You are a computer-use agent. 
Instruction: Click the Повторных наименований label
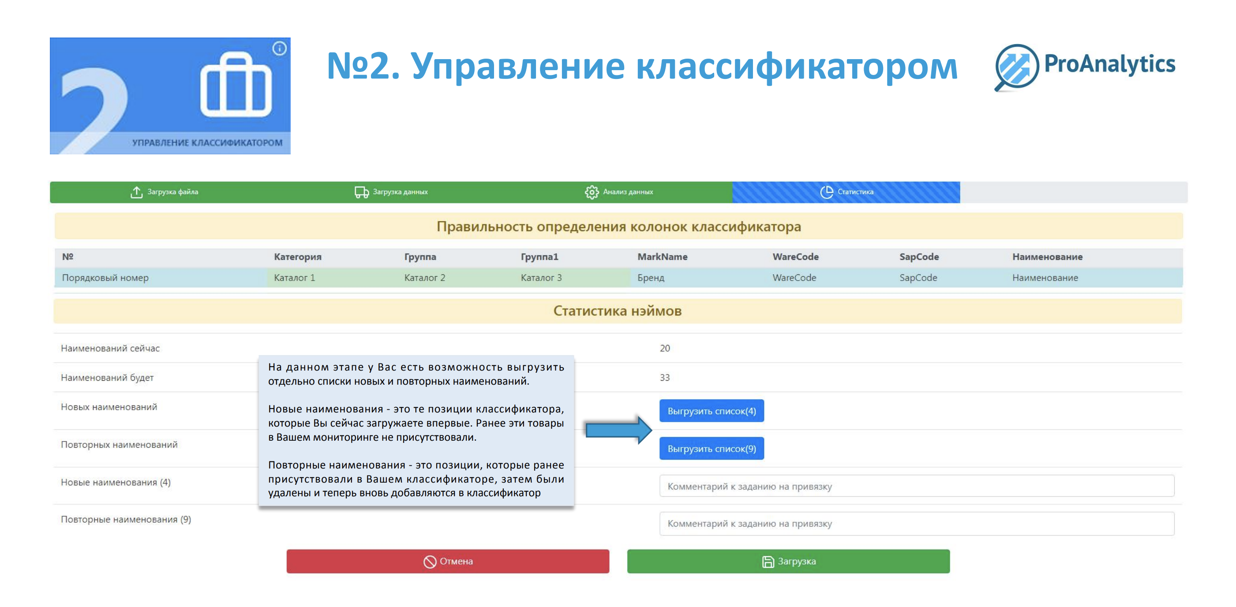(x=119, y=445)
